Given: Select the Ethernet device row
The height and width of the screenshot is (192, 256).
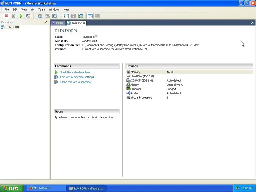Looking at the screenshot, I should (189, 89).
